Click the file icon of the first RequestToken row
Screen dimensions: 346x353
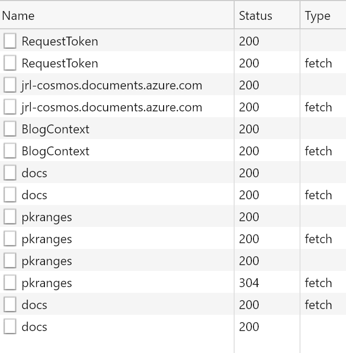[9, 41]
